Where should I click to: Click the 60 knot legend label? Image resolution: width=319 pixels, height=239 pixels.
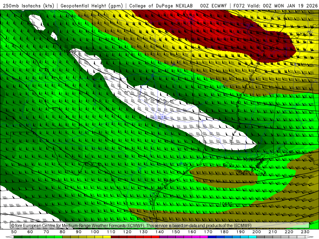30,232
